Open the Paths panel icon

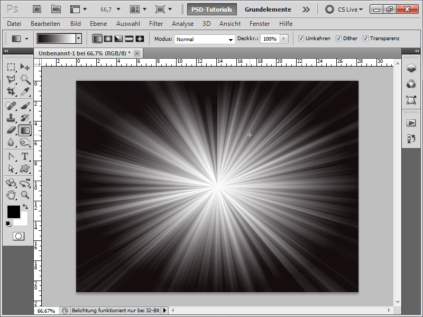411,100
